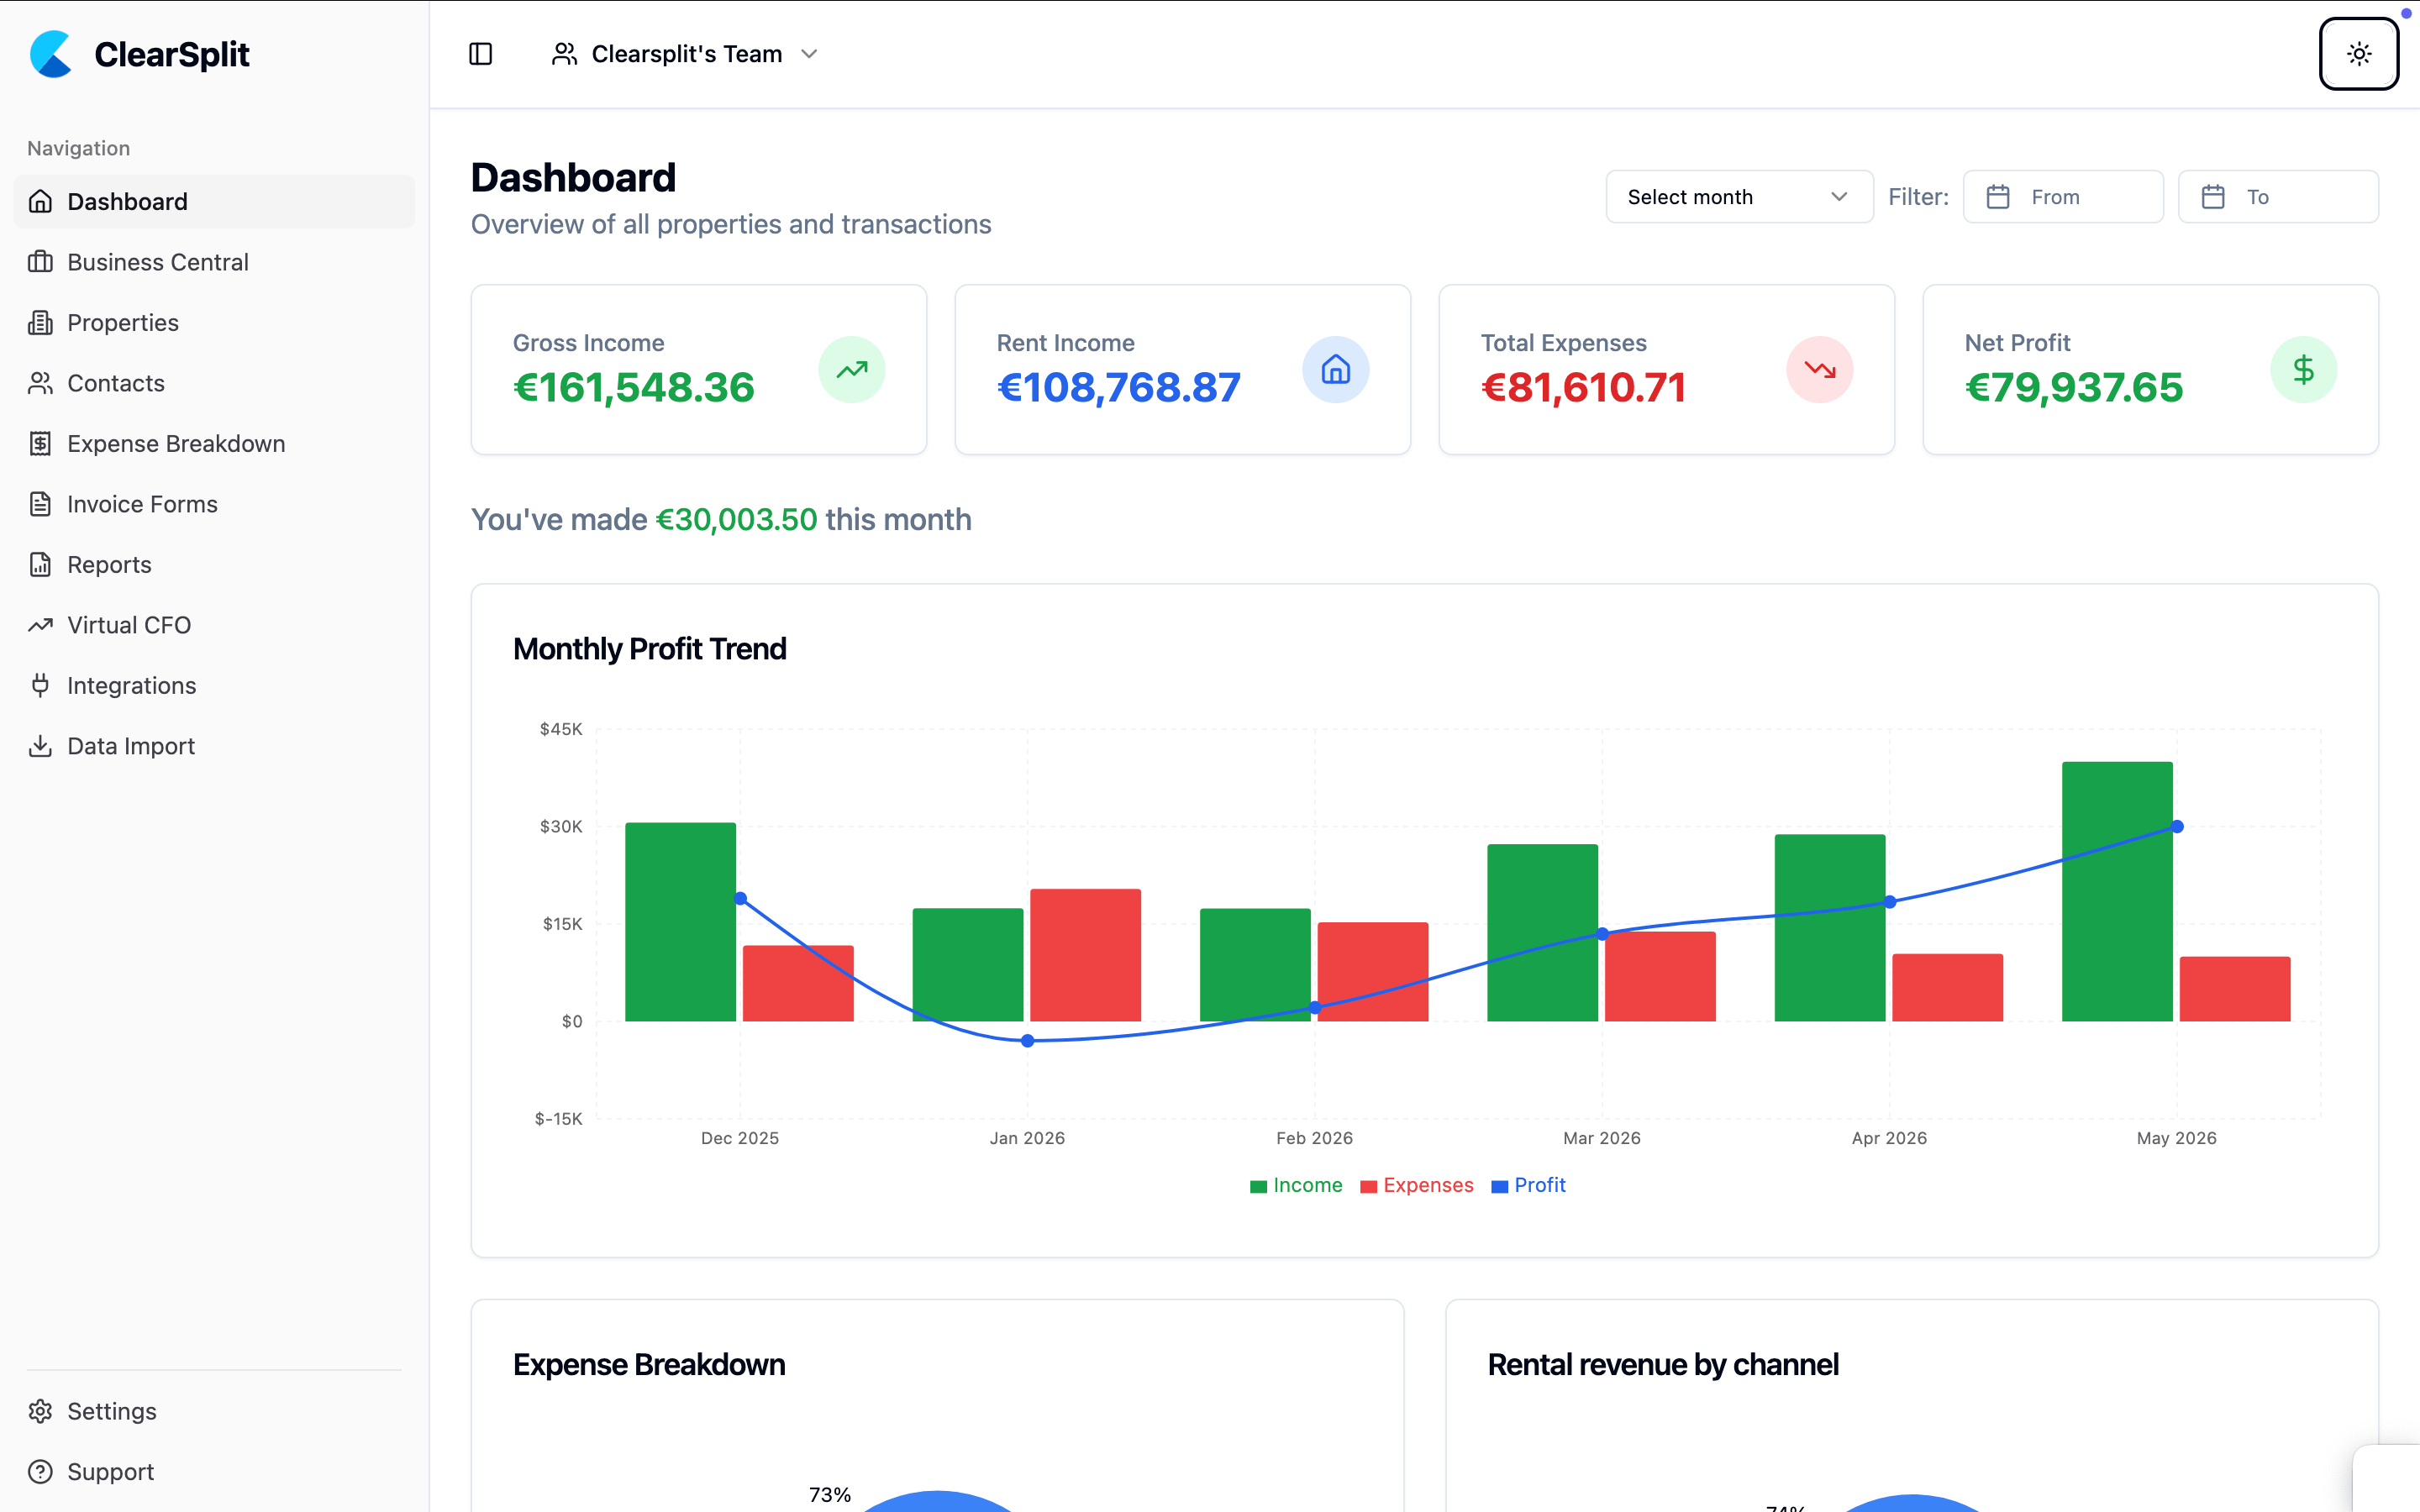Viewport: 2420px width, 1512px height.
Task: Go to Virtual CFO
Action: tap(214, 625)
